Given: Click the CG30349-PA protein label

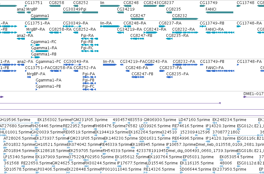Looking at the screenshot, I should [x=76, y=62].
